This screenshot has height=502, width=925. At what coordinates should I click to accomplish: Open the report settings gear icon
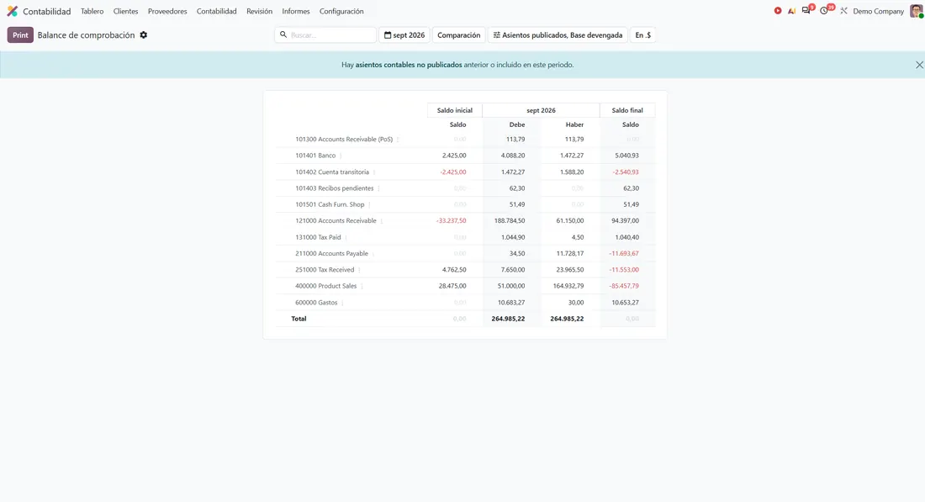tap(143, 34)
